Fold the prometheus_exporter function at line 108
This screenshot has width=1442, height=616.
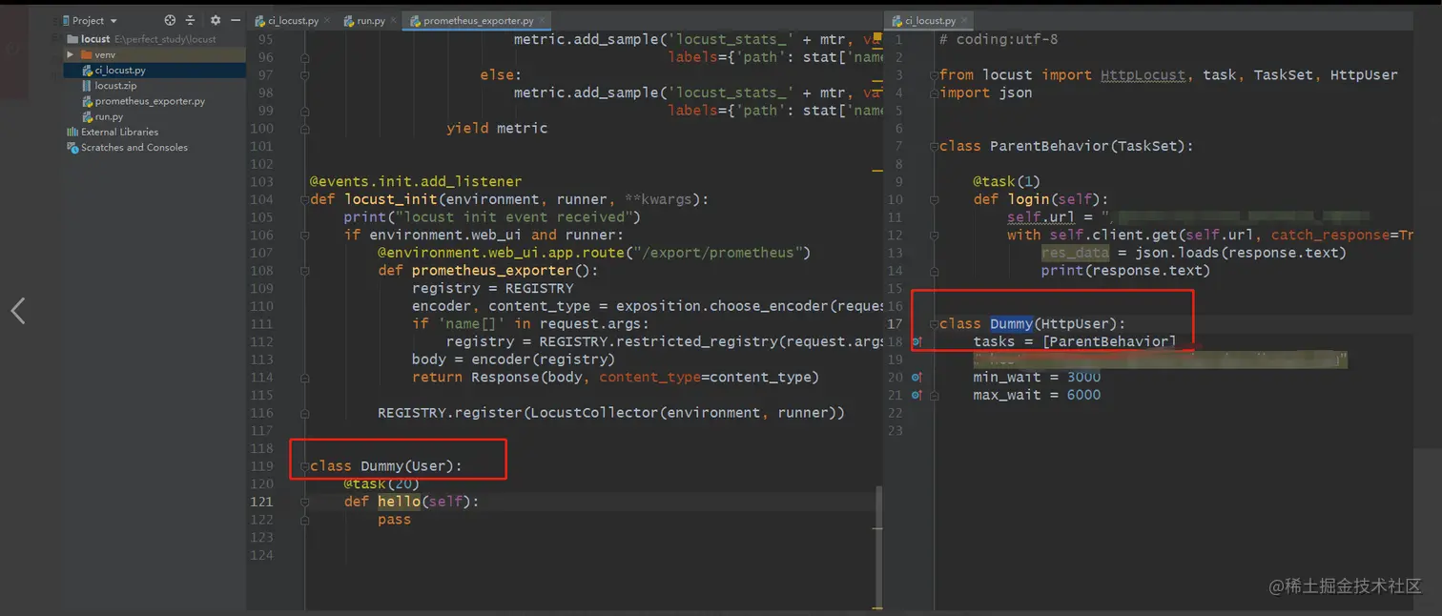pos(304,271)
